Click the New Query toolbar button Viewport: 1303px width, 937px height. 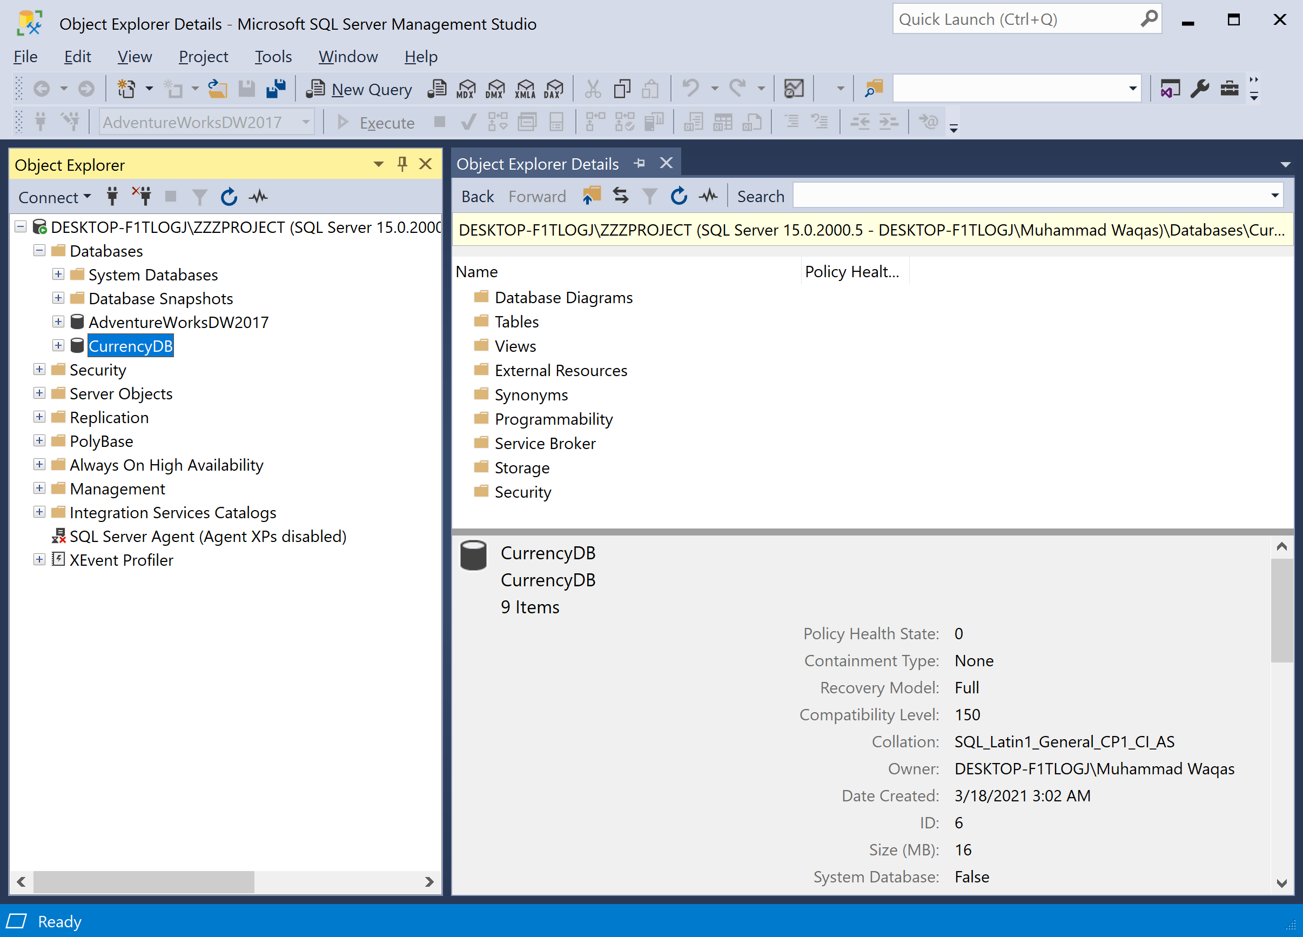click(360, 89)
